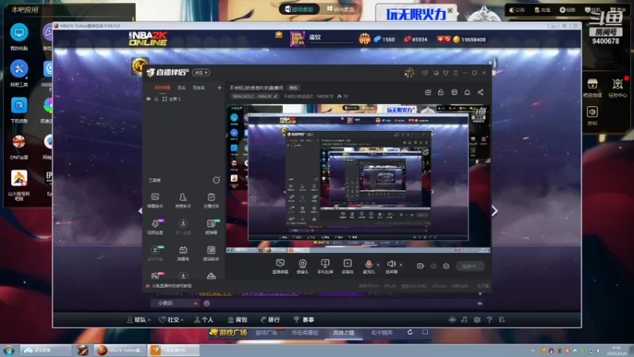Toggle game music note icon
Image resolution: width=634 pixels, height=357 pixels.
[464, 320]
